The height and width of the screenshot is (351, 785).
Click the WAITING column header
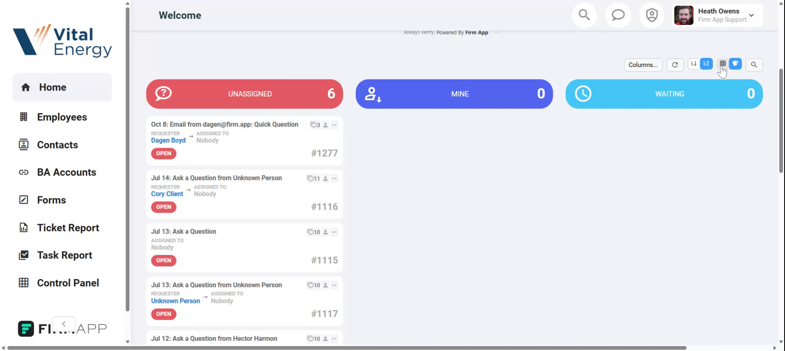click(x=664, y=94)
